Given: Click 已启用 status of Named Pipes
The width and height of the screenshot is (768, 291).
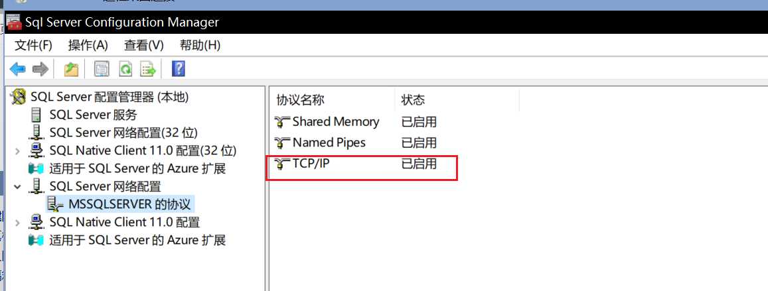Looking at the screenshot, I should [x=419, y=143].
